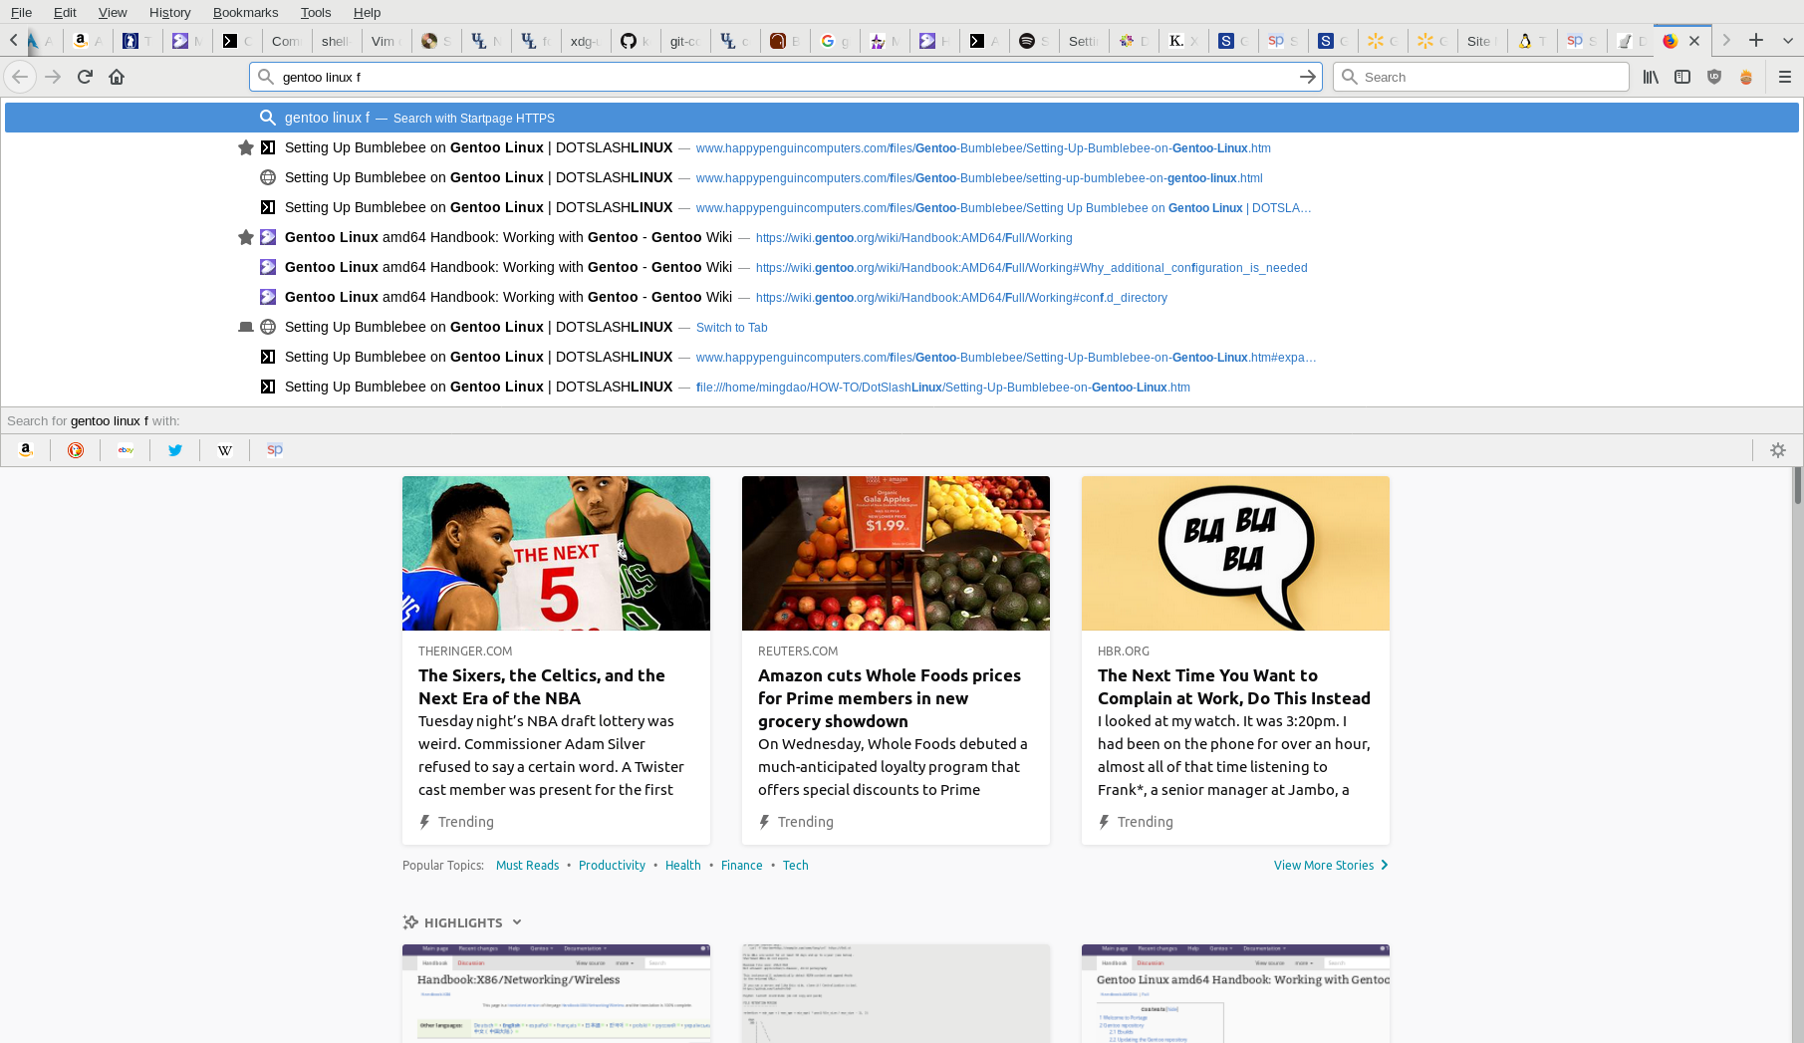Image resolution: width=1804 pixels, height=1043 pixels.
Task: Open the Handbook:AMD64/Full/Working bookmarked suggestion
Action: pos(902,237)
